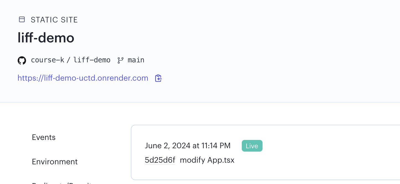This screenshot has height=184, width=400.
Task: Click the STATIC SITE type label
Action: click(54, 19)
